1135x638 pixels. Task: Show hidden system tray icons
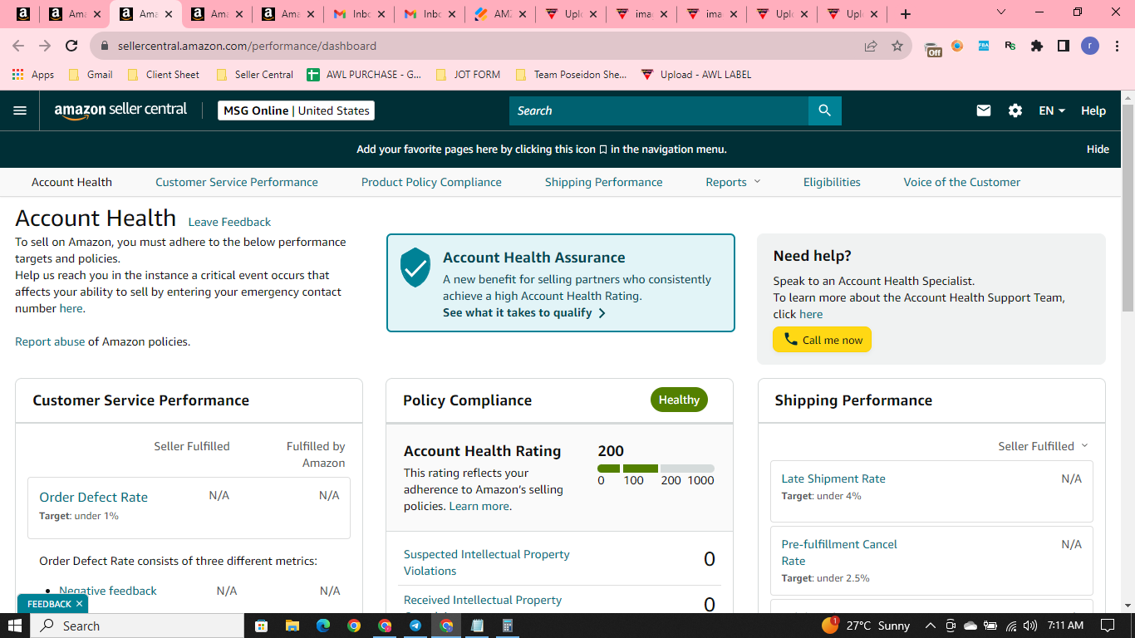[x=930, y=626]
